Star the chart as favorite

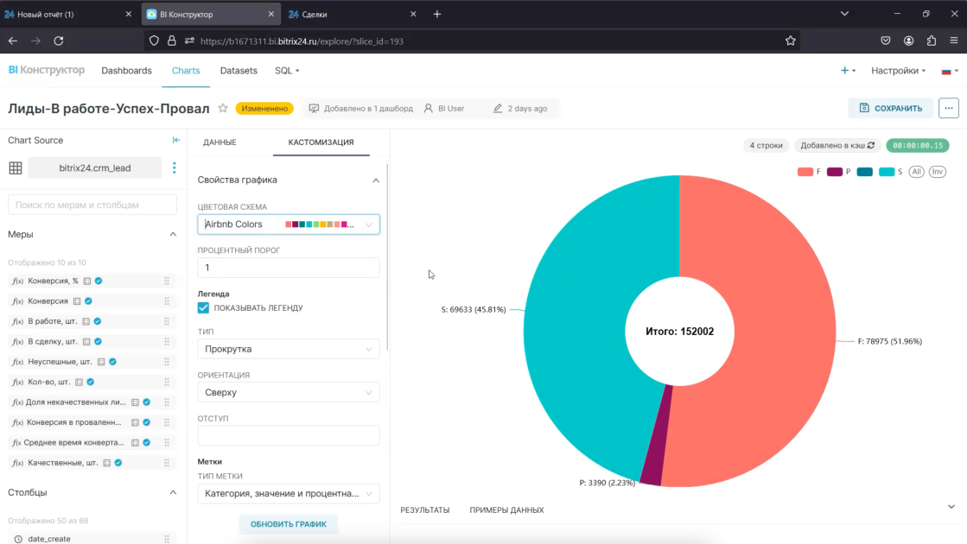coord(223,109)
